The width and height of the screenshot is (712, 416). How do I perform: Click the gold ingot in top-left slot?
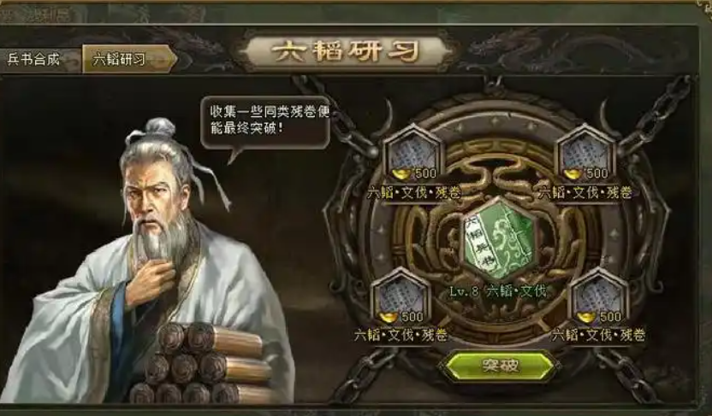click(400, 173)
